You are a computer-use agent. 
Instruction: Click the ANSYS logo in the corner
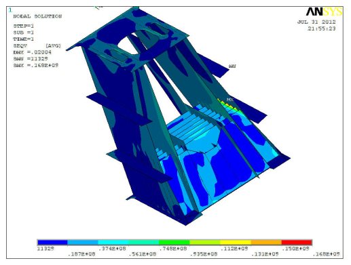click(324, 12)
